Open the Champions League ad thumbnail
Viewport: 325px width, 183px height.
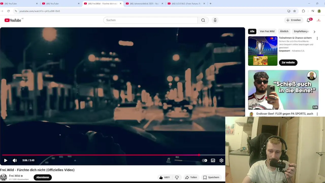263,51
